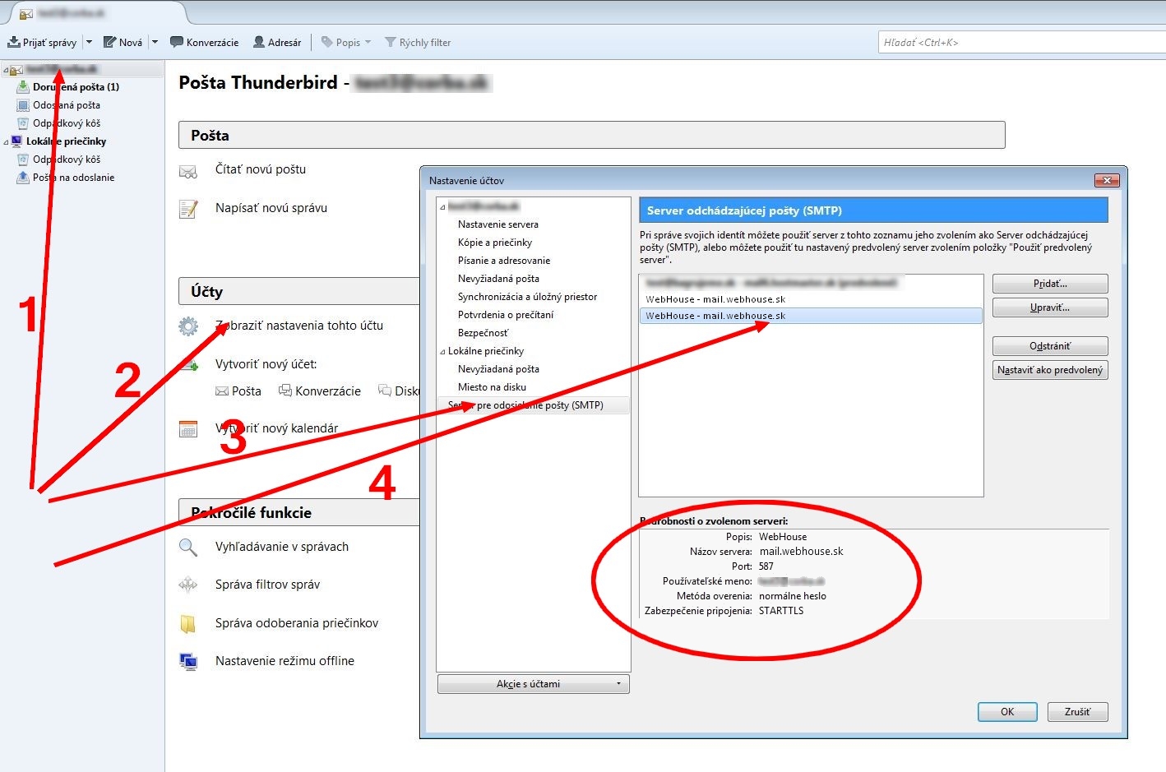Select Bezpečnosť settings item

click(483, 332)
